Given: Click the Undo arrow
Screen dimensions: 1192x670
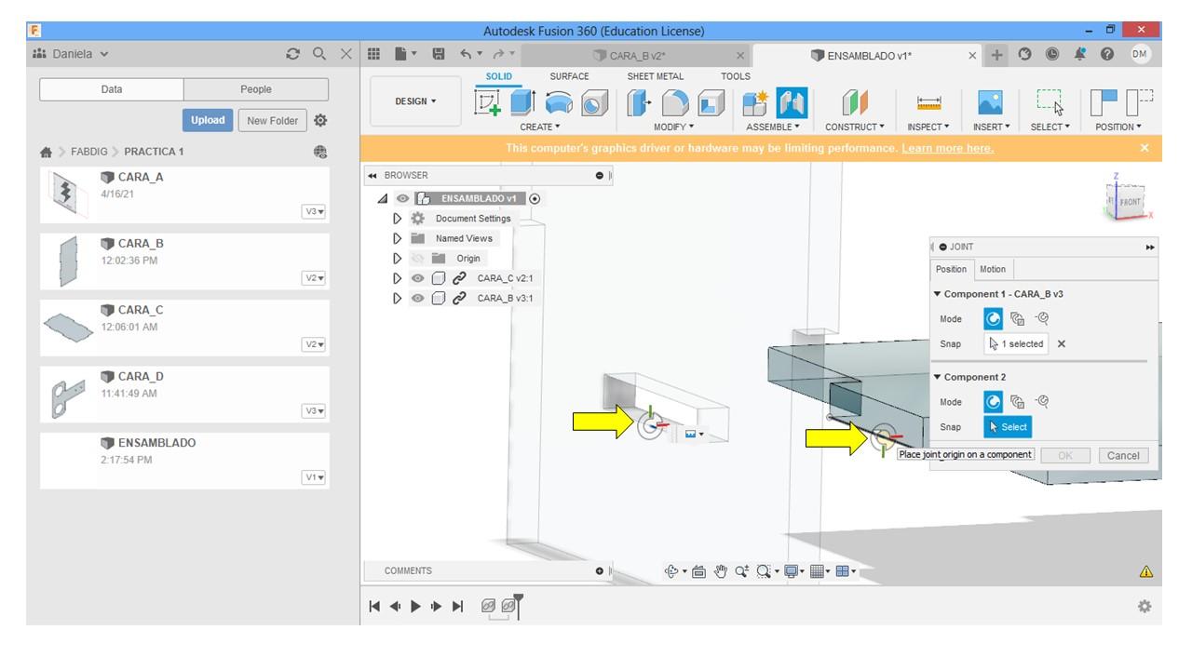Looking at the screenshot, I should click(x=466, y=55).
